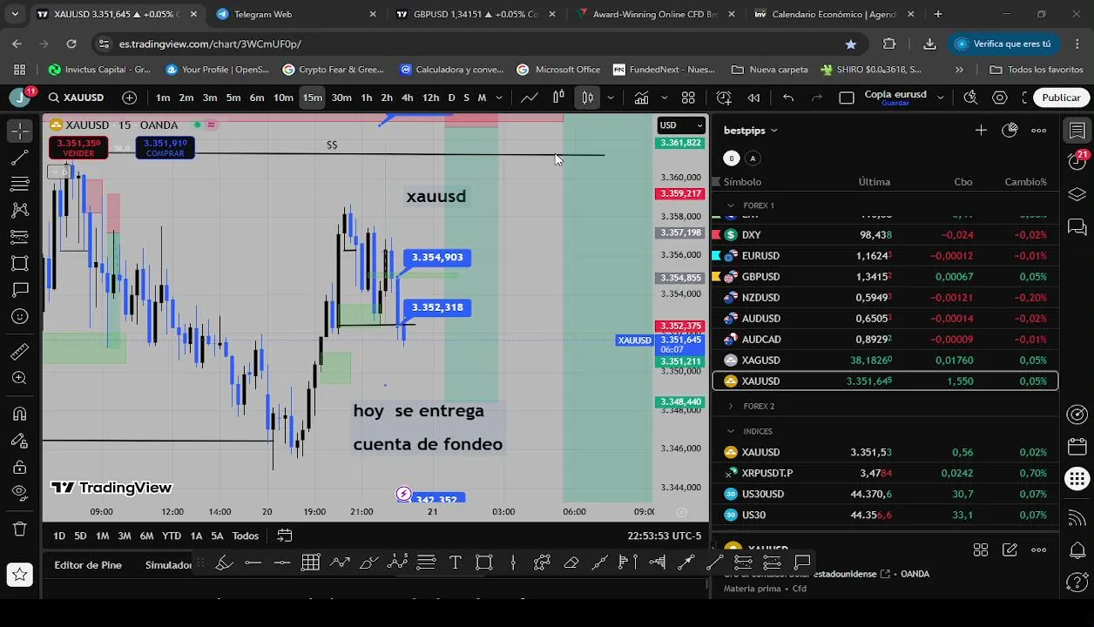Click the red VENDER sell button
Screen dimensions: 1094x627
[78, 148]
